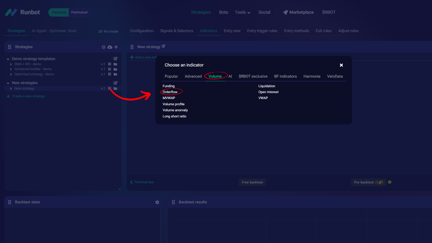Switch to the $RBOT exclusive indicator tab
The width and height of the screenshot is (432, 243).
pyautogui.click(x=253, y=76)
